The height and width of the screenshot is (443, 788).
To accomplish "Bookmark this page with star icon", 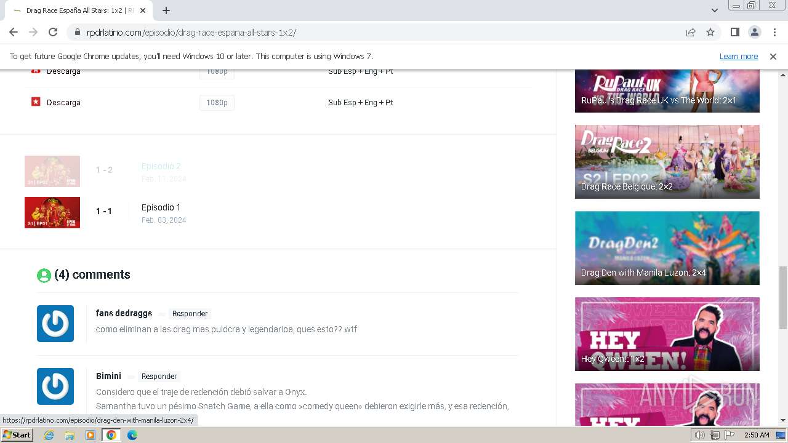I will coord(710,32).
